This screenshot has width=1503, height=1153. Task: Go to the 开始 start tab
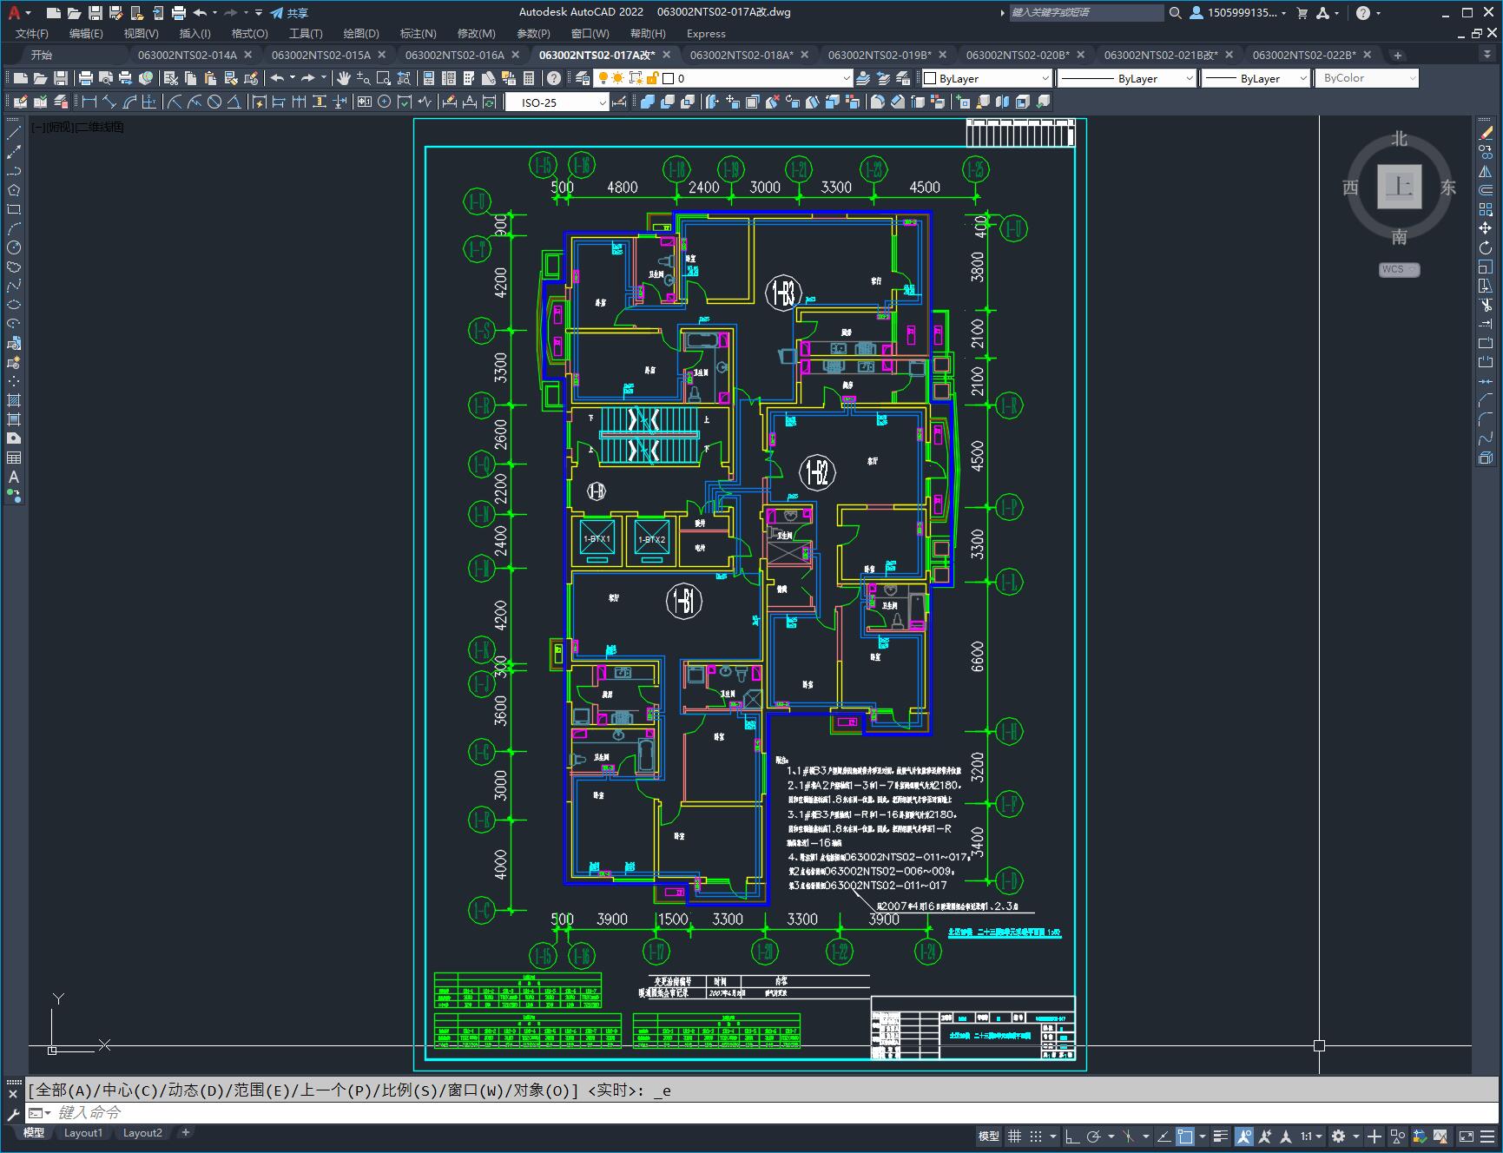(x=42, y=55)
